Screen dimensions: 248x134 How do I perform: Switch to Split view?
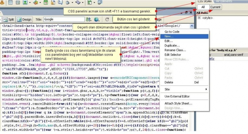coord(9,19)
